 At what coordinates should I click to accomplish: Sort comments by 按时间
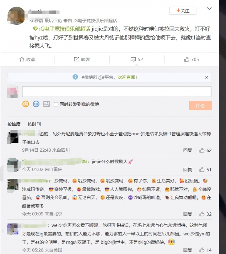click(x=34, y=124)
